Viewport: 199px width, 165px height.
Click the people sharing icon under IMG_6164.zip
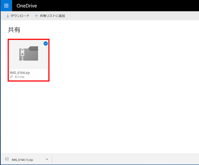[11, 77]
